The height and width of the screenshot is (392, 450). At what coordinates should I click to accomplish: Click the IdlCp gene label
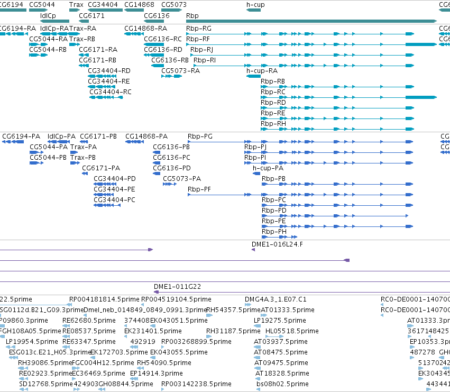click(x=48, y=16)
